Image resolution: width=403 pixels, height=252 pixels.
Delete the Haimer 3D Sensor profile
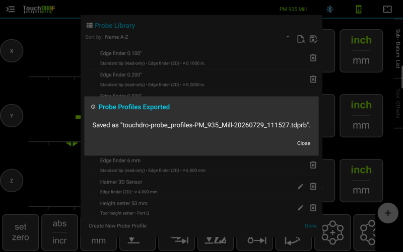pyautogui.click(x=313, y=186)
